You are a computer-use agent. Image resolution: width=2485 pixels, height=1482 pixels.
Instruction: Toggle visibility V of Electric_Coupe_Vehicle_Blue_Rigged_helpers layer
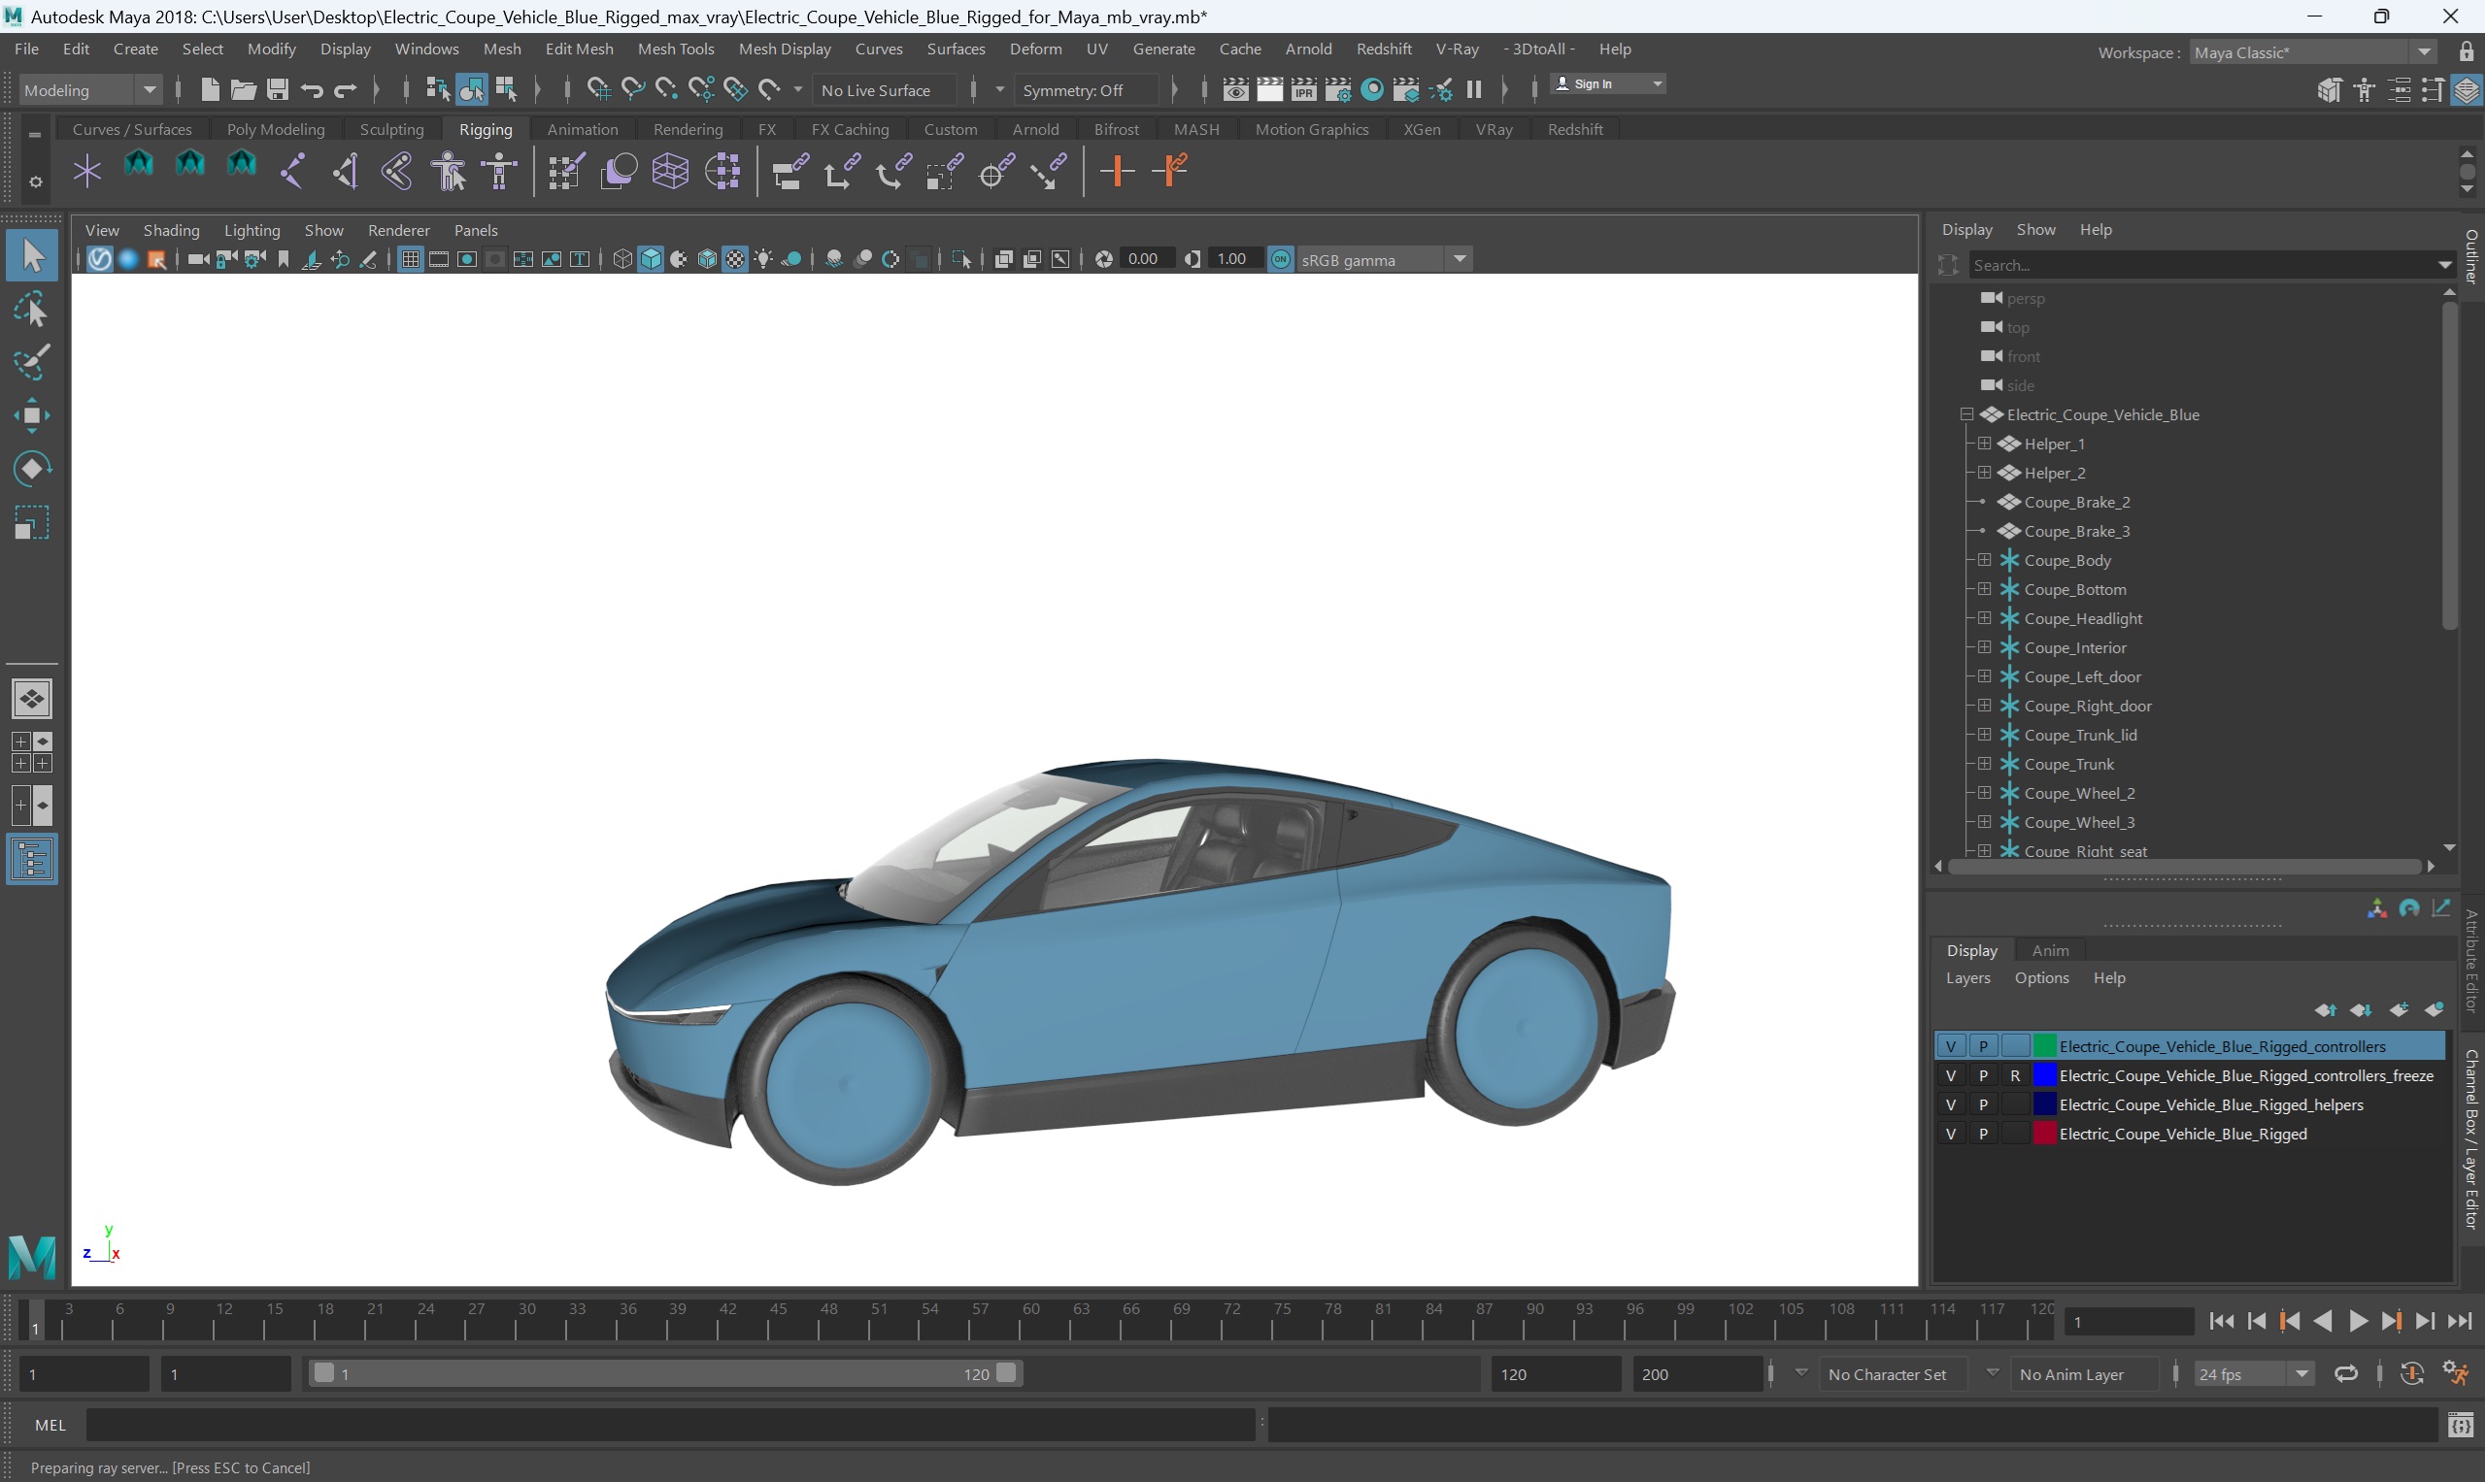[1951, 1104]
